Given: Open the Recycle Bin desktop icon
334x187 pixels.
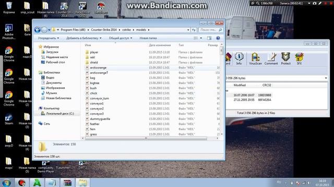Looking at the screenshot, I should (9, 8).
